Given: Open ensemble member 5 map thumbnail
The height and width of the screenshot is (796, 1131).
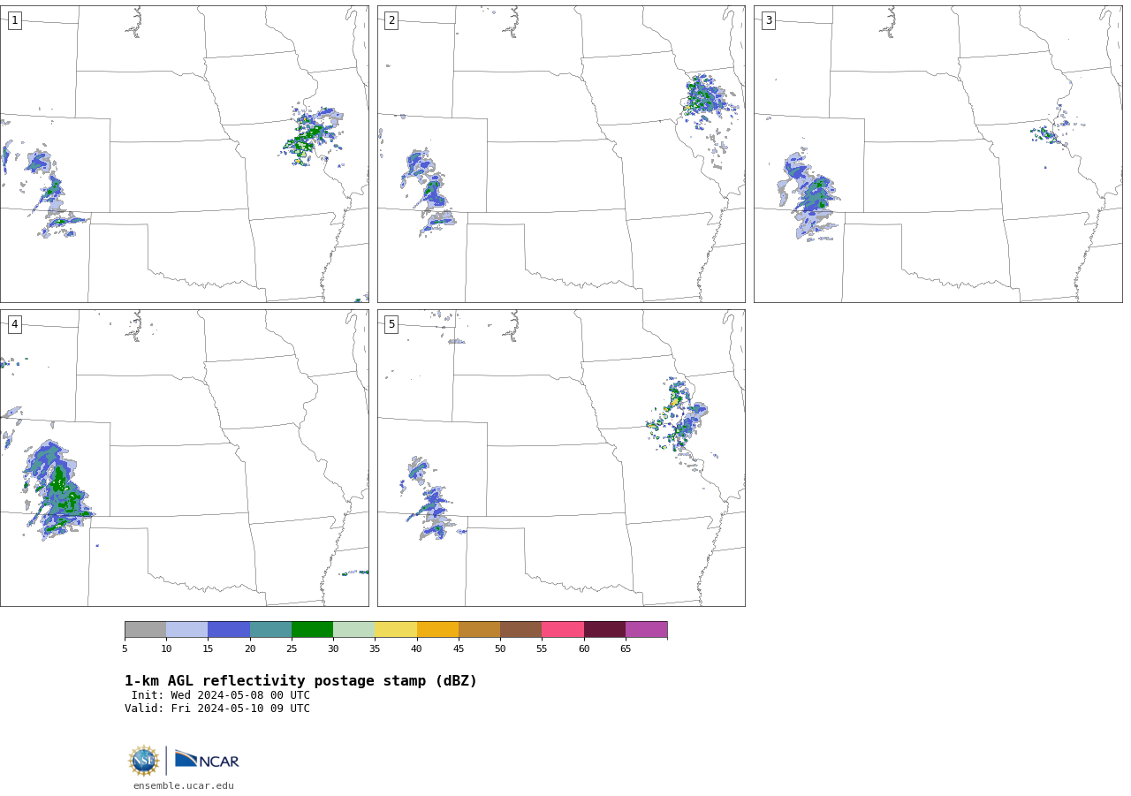Looking at the screenshot, I should [x=561, y=458].
